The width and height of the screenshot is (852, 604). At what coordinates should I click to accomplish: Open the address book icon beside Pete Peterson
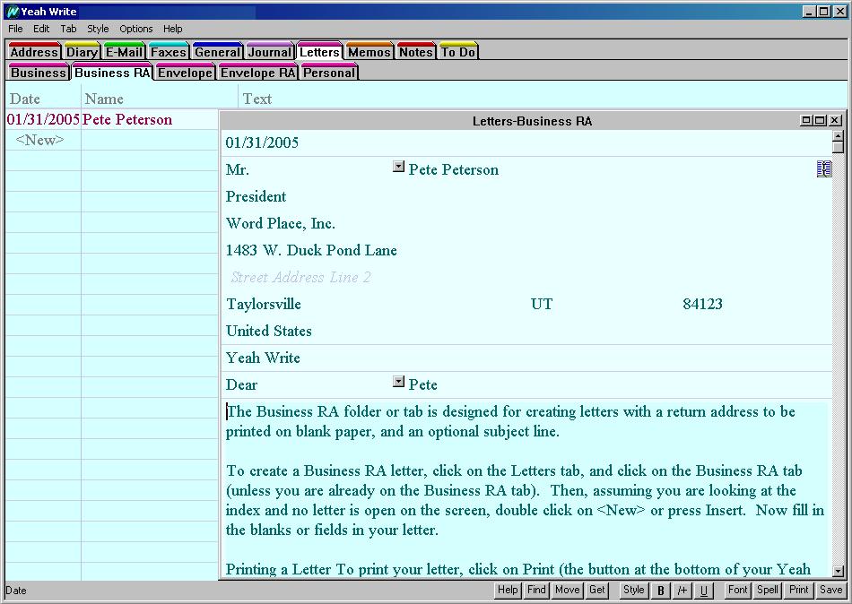click(824, 169)
